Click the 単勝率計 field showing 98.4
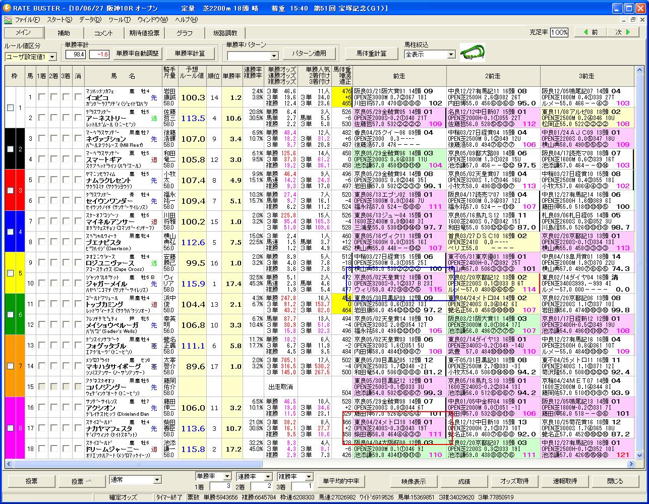Screen dimensions: 649x504 (76, 54)
